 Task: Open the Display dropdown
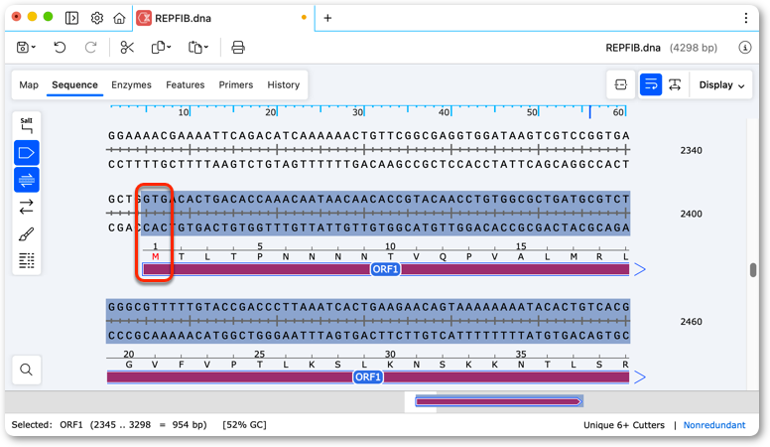[721, 85]
